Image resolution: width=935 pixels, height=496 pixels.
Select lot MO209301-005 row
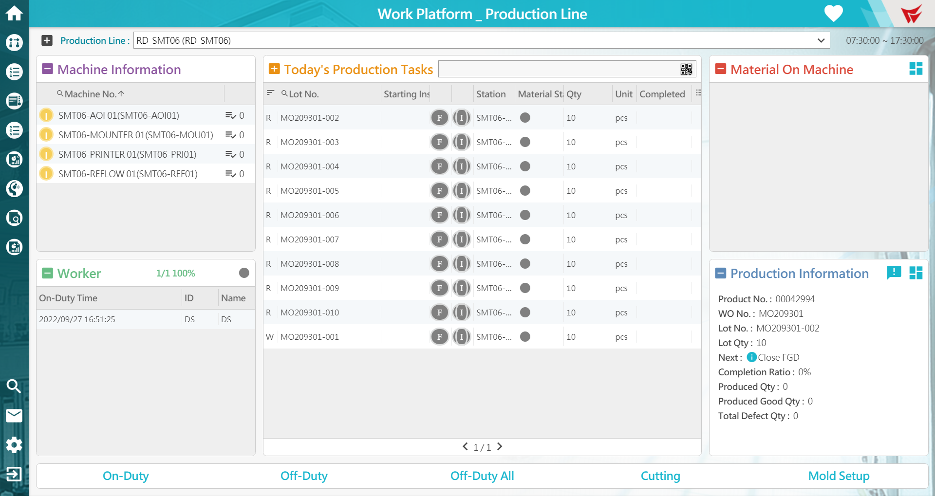point(310,191)
